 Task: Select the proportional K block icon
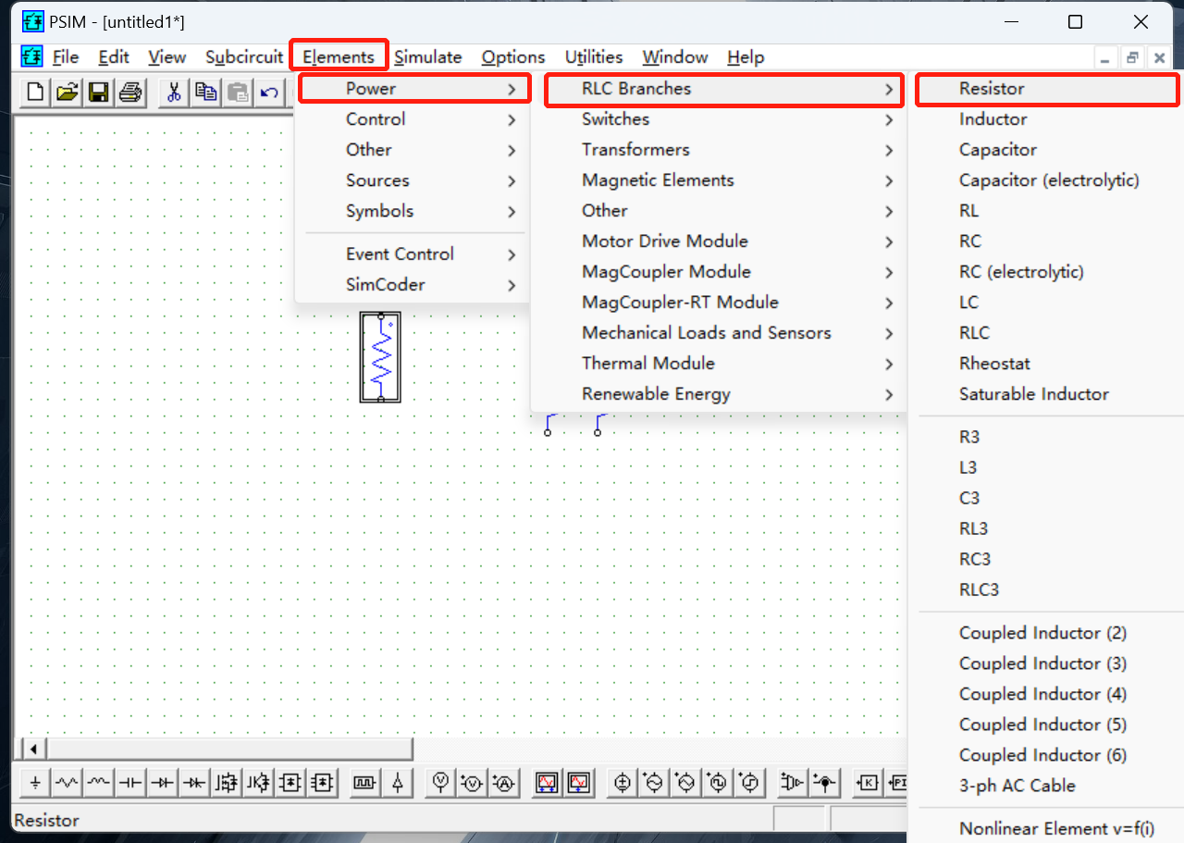(867, 783)
